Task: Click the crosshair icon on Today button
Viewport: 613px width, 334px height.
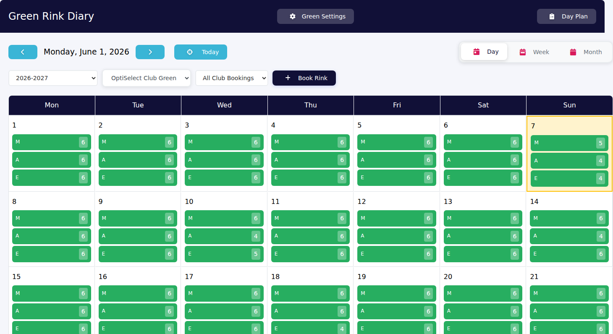Action: [189, 52]
